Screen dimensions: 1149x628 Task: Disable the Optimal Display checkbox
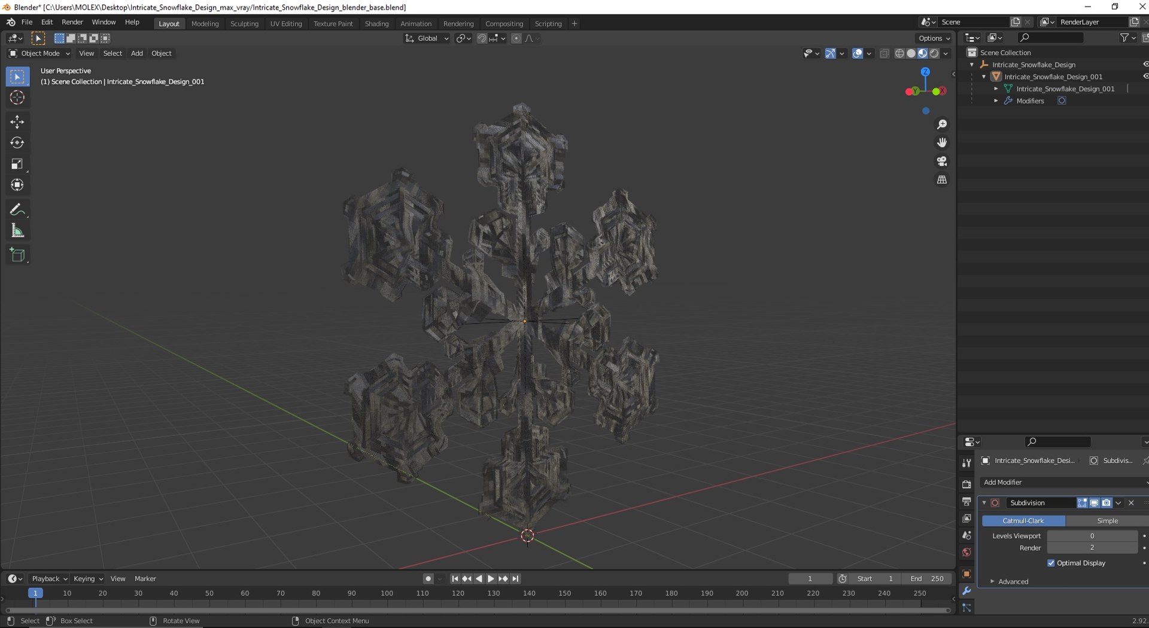[x=1051, y=563]
